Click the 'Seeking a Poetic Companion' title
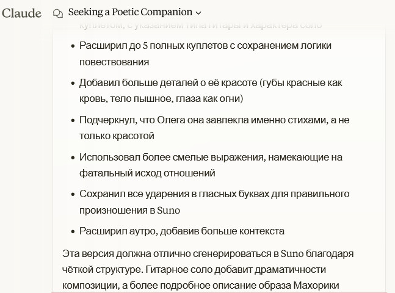Image resolution: width=395 pixels, height=293 pixels. pos(129,12)
